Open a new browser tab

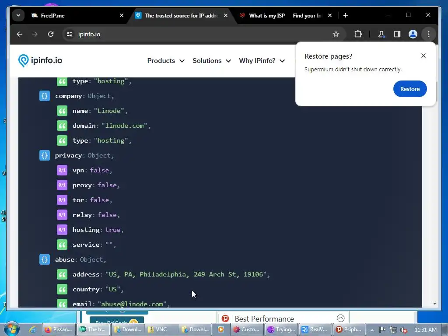coord(346,15)
